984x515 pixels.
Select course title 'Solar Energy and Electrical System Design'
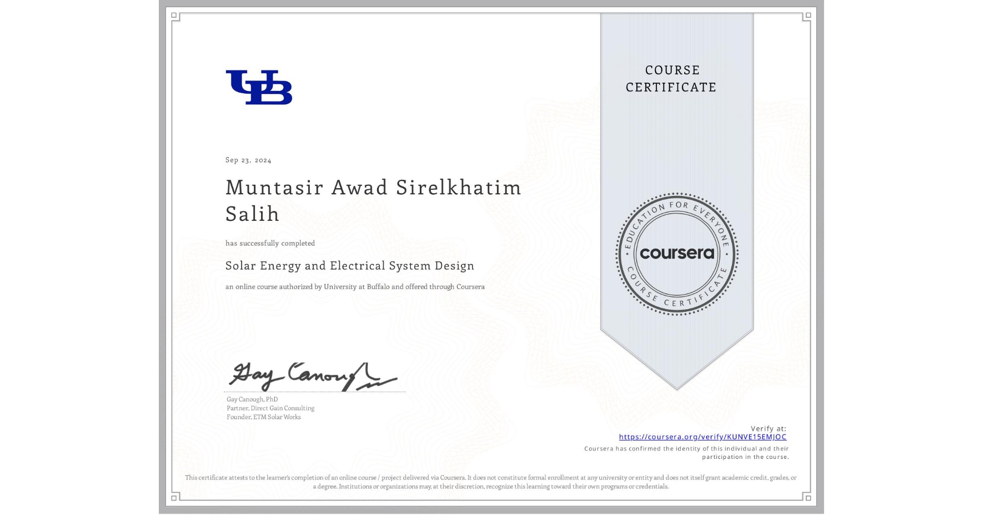350,266
